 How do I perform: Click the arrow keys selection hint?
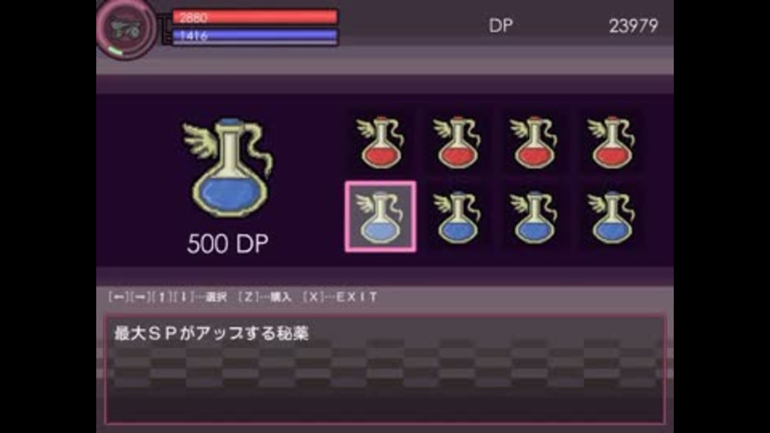(168, 297)
